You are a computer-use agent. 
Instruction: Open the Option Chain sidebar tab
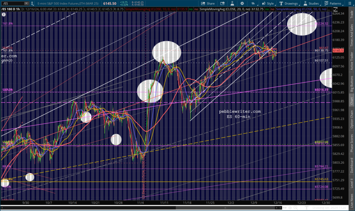[x=352, y=120]
